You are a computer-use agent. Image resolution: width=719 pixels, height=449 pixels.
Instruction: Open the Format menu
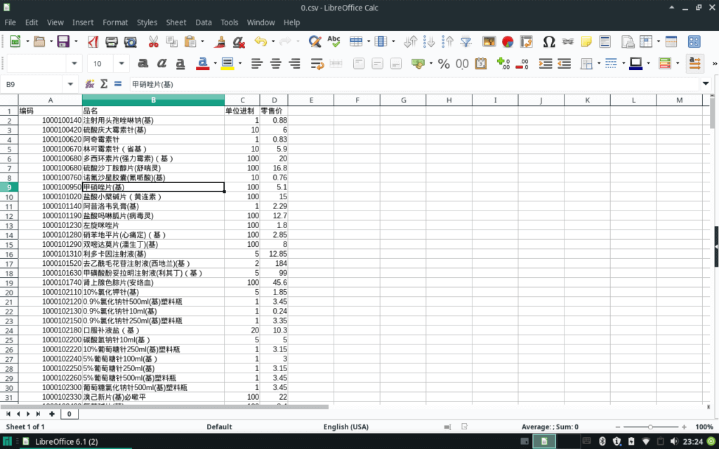pyautogui.click(x=115, y=22)
